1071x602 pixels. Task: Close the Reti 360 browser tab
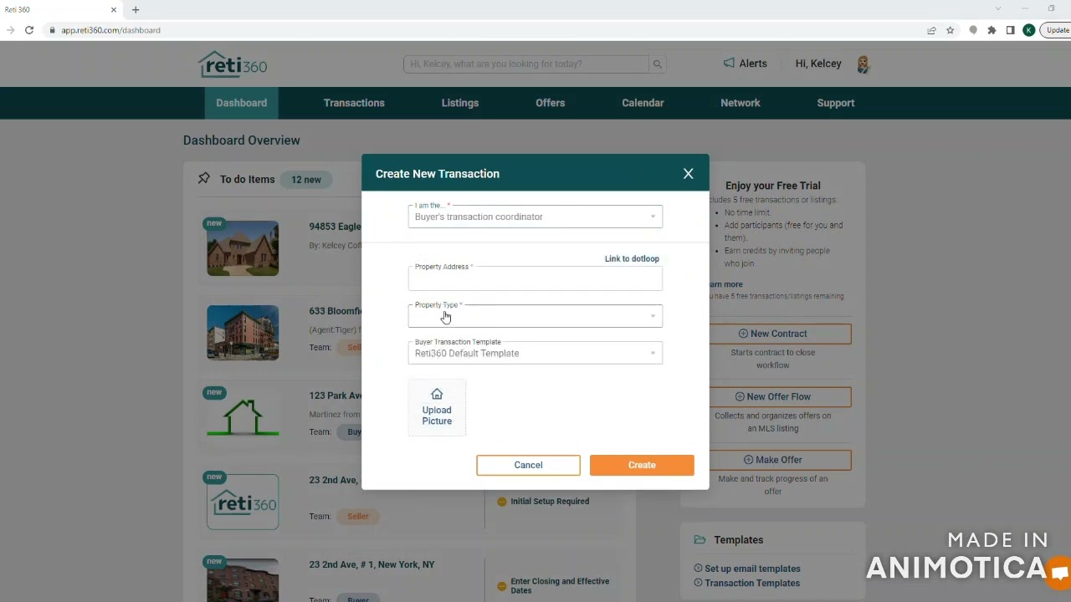[x=114, y=10]
